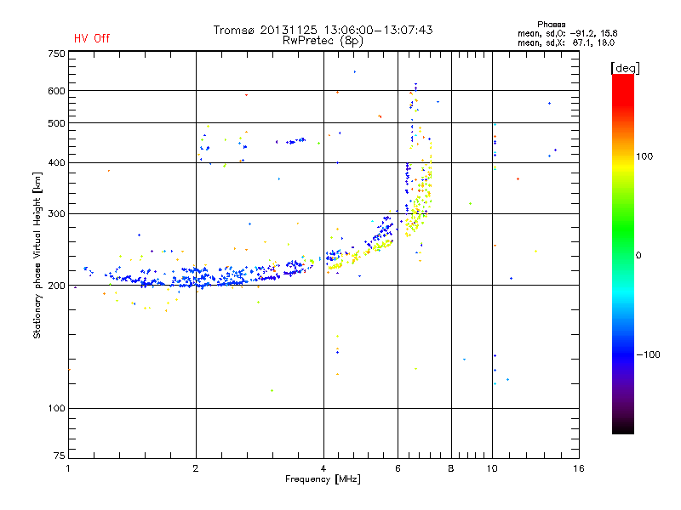
Task: Click the RwPretec (8p) subtitle
Action: point(323,41)
